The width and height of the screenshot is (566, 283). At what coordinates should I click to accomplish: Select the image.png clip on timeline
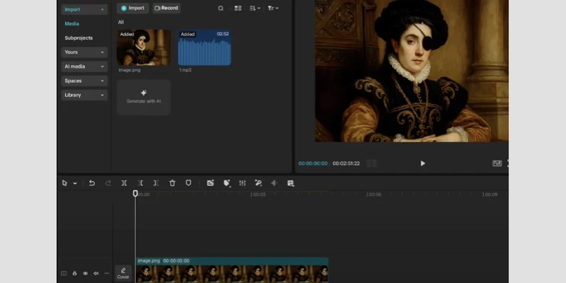pos(232,270)
